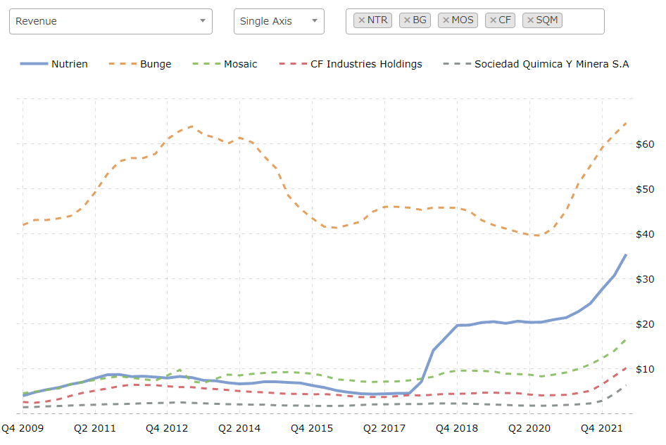Remove the NTR ticker tag
The width and height of the screenshot is (666, 445).
pos(361,20)
